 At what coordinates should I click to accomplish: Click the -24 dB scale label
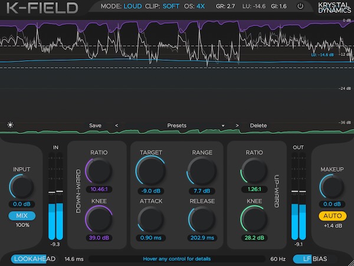[345, 88]
